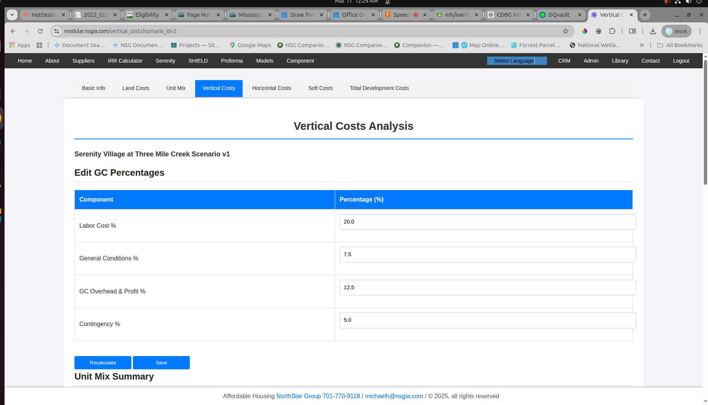708x405 pixels.
Task: Open the Admin menu item
Action: 591,61
